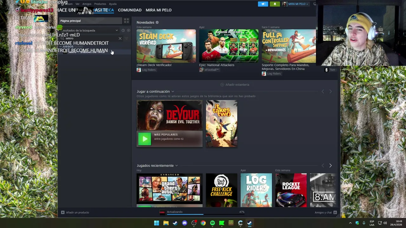Open the Full Controller Support news image
Image resolution: width=406 pixels, height=228 pixels.
click(x=289, y=46)
